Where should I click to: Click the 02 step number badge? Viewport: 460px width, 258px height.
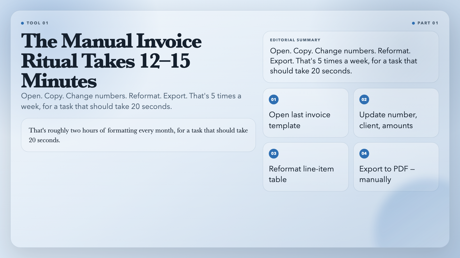point(364,99)
